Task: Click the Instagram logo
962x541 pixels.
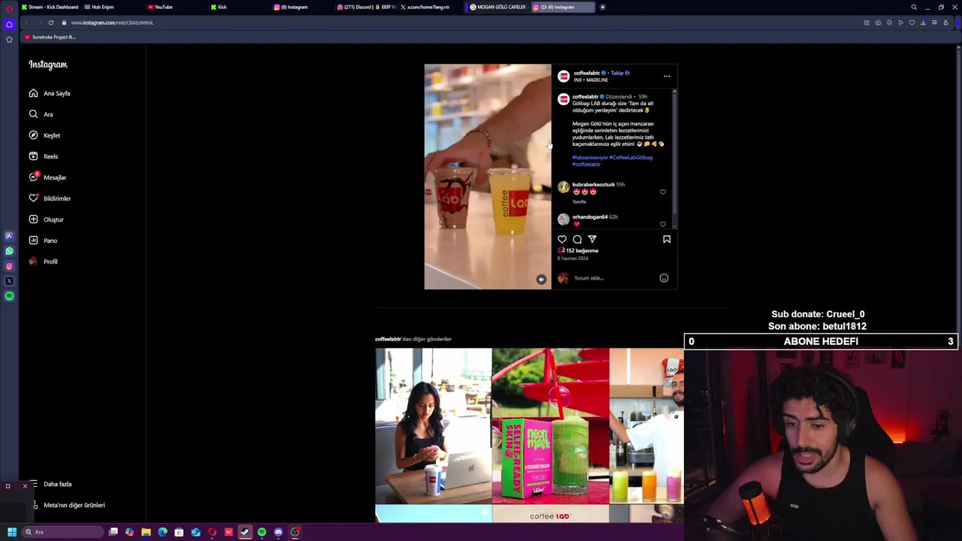Action: tap(48, 65)
